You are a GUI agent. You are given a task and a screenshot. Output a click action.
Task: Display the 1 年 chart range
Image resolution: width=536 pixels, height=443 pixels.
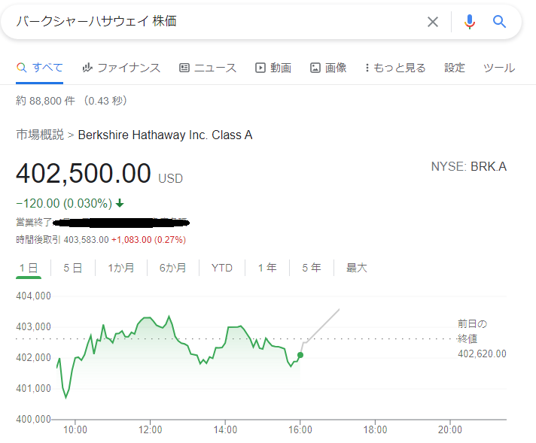coord(267,268)
